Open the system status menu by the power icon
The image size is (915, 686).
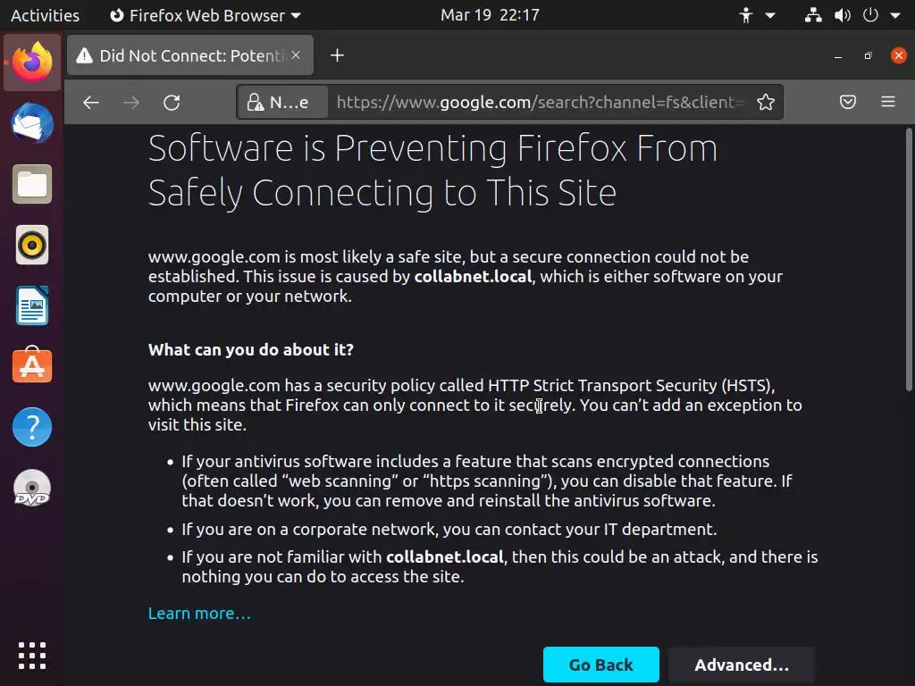tap(870, 15)
